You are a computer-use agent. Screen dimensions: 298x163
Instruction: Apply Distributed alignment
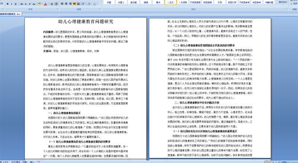(78, 4)
